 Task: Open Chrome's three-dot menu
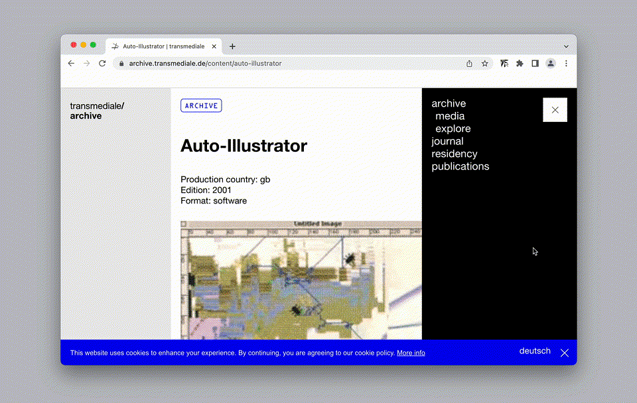pyautogui.click(x=566, y=64)
